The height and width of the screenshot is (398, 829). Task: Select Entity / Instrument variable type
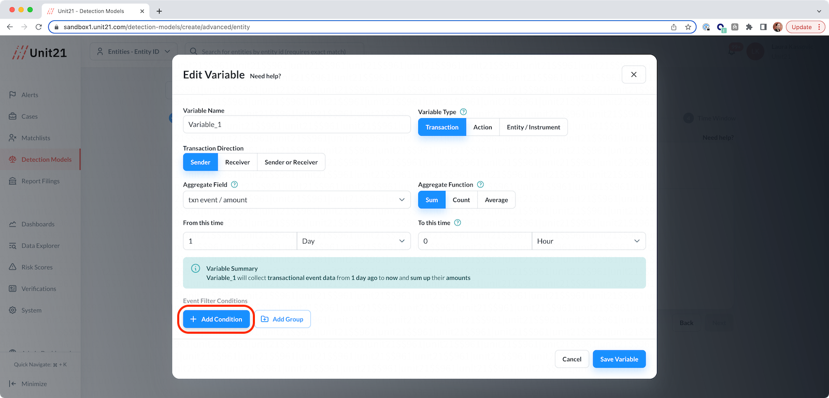point(534,127)
